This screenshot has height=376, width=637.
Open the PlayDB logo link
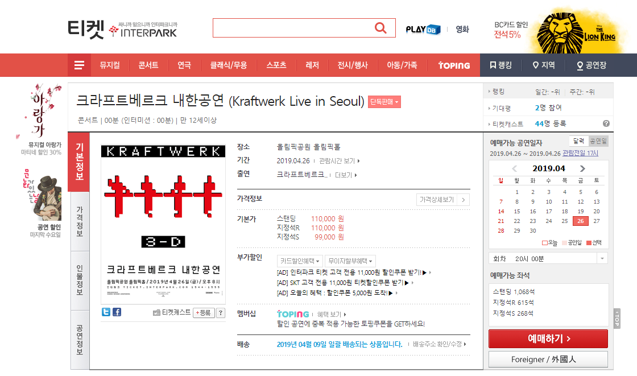[x=423, y=29]
